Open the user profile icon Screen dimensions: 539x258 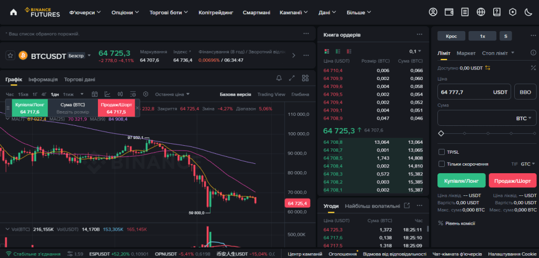coord(433,12)
